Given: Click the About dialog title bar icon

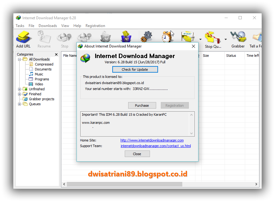Looking at the screenshot, I should click(x=80, y=46).
